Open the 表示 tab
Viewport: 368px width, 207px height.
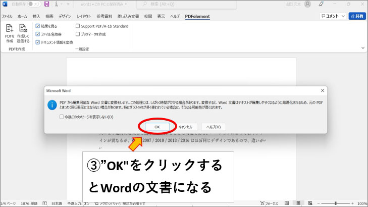(161, 16)
